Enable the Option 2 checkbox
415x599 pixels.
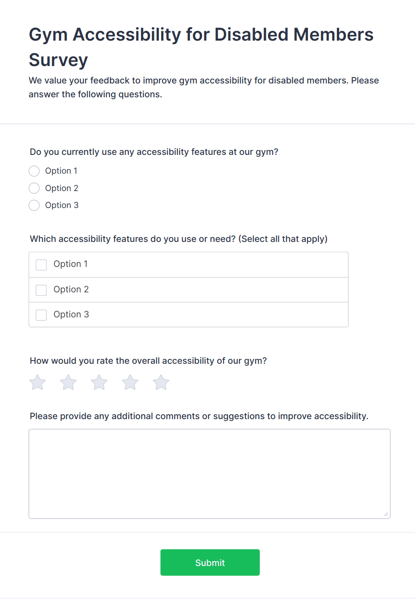[41, 290]
